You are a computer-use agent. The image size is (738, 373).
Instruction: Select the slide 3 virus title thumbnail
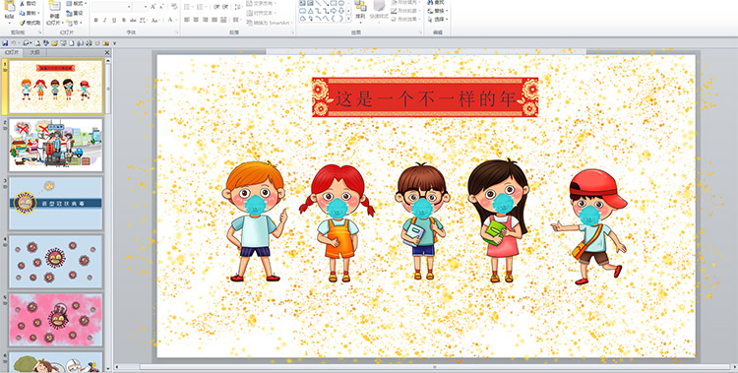[x=55, y=203]
